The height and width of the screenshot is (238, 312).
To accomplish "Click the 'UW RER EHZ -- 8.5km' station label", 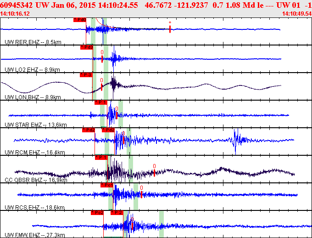I will [33, 42].
